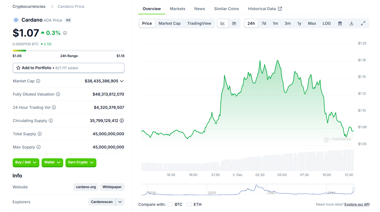The width and height of the screenshot is (380, 212).
Task: Open the Similar Coins tab
Action: click(x=227, y=9)
